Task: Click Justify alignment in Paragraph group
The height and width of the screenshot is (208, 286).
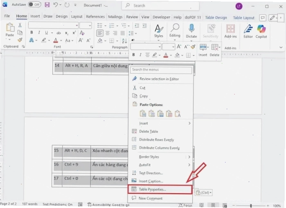Action: point(123,33)
